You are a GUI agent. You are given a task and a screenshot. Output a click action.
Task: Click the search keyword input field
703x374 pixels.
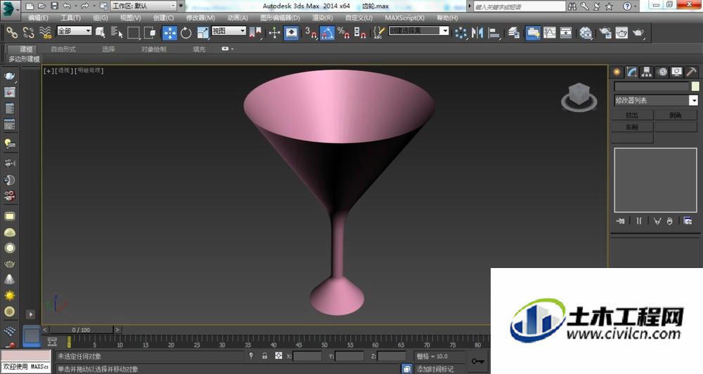pos(520,6)
